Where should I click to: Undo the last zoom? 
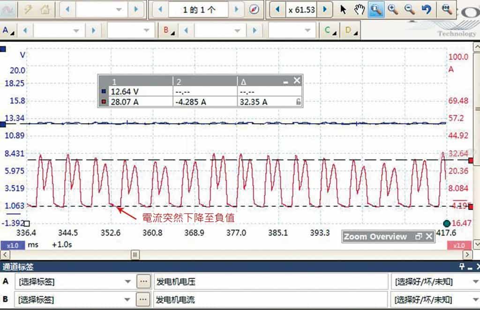427,10
